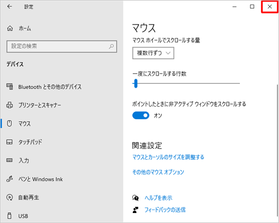279x223 pixels.
Task: Click フィードバックの送信 link
Action: (165, 210)
